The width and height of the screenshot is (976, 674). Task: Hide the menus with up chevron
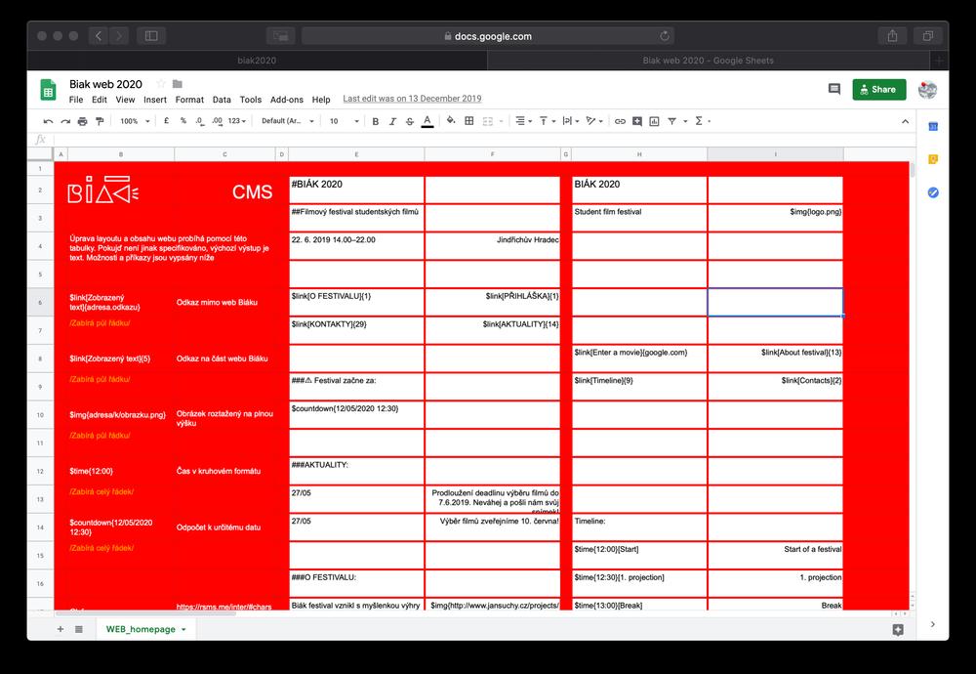tap(905, 121)
